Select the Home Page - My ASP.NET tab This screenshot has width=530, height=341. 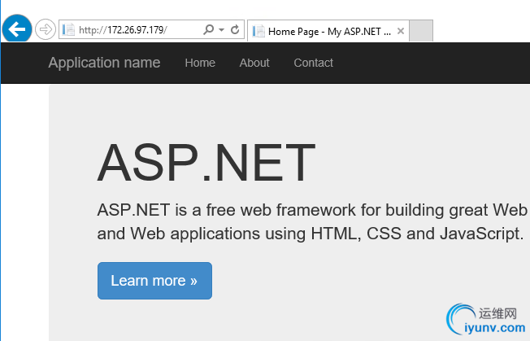click(x=328, y=31)
